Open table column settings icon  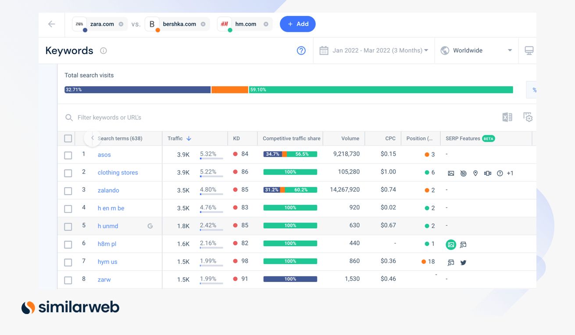pos(528,117)
